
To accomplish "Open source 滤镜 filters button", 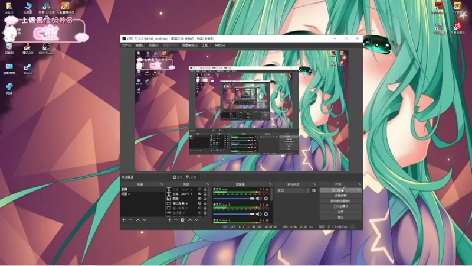I will pos(191,177).
